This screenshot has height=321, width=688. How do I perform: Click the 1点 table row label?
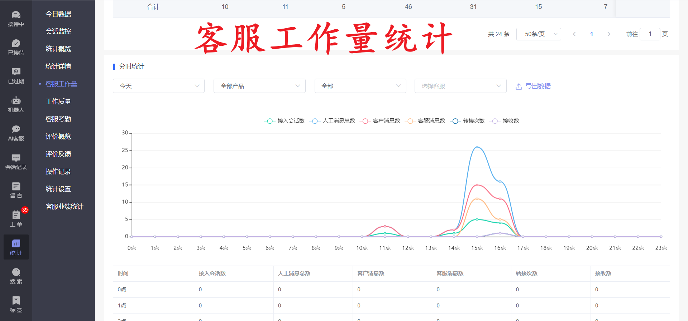click(122, 306)
